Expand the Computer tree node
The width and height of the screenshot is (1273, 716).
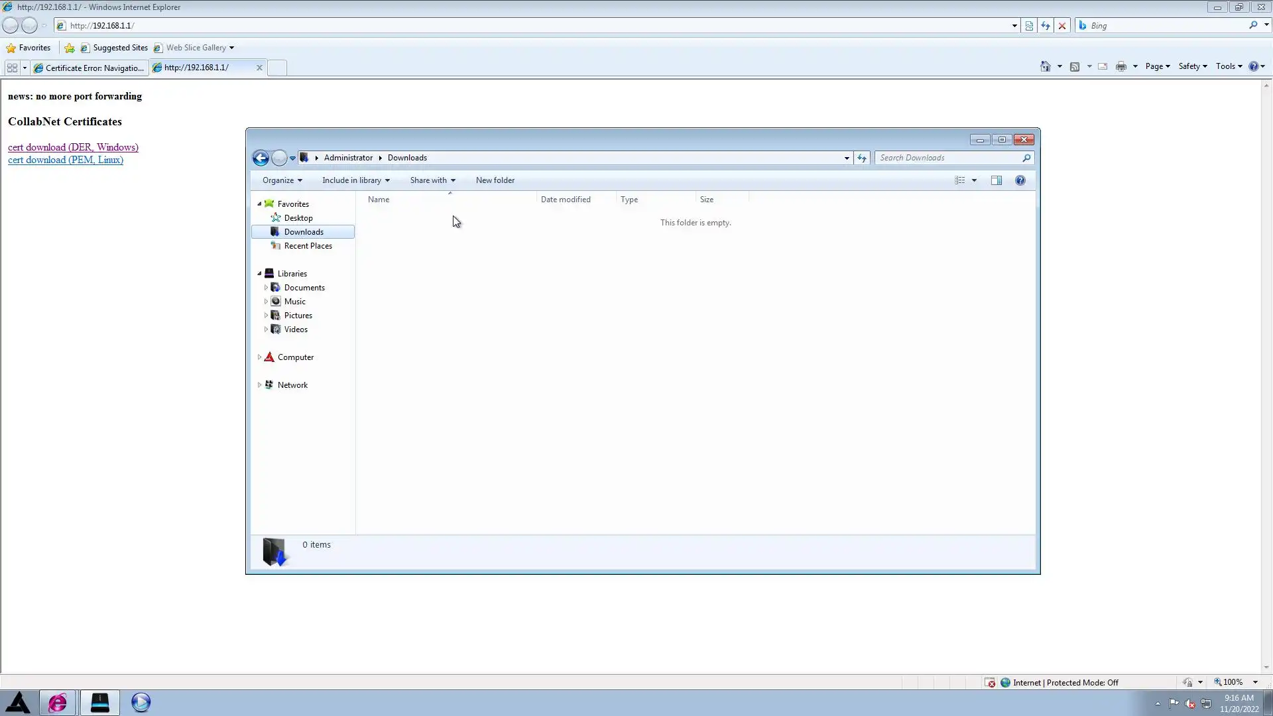[x=259, y=357]
